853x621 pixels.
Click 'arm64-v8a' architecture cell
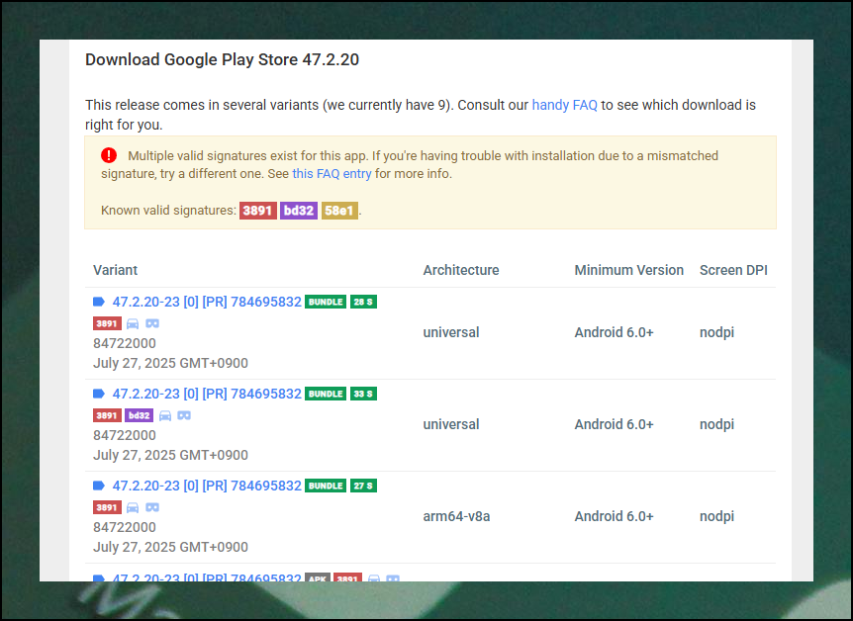click(x=456, y=516)
